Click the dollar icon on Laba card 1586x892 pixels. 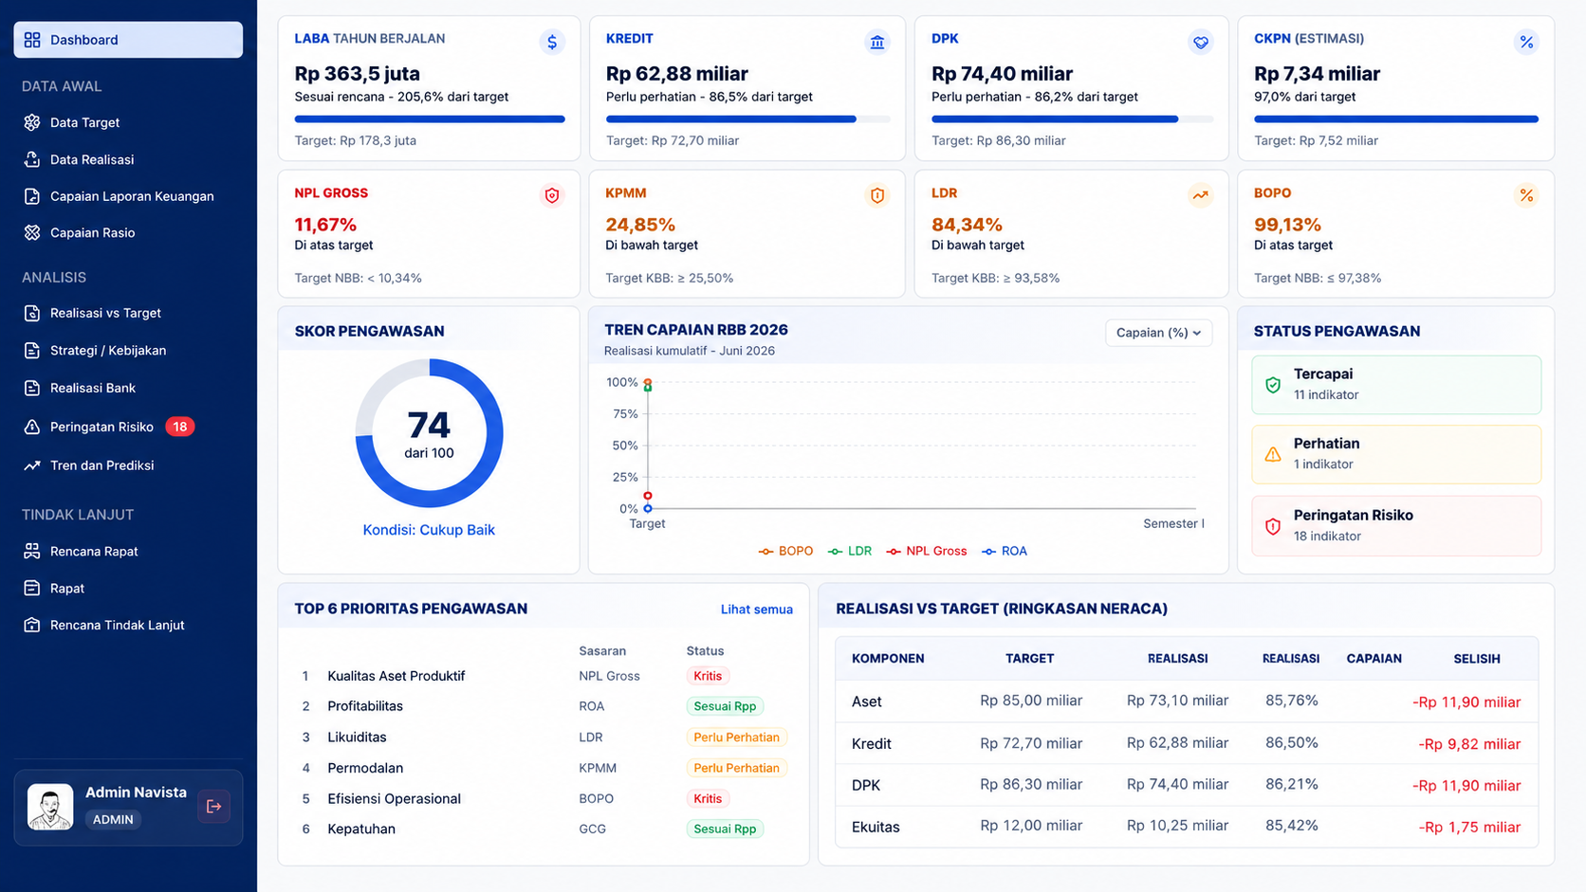[552, 42]
